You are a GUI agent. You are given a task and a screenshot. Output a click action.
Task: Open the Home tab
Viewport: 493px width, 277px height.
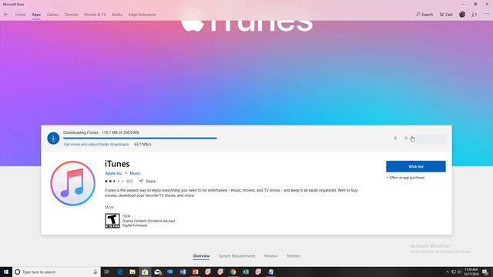click(x=21, y=15)
